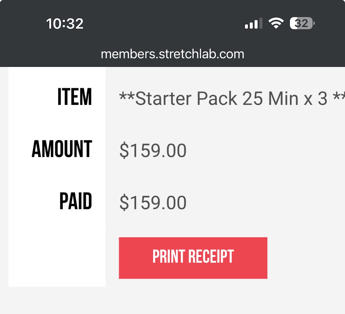Tap the Wi-Fi status icon
The image size is (345, 314).
(276, 24)
